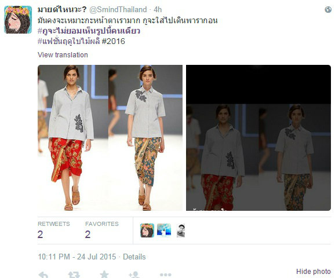The height and width of the screenshot is (278, 335).
Task: Click the globe icon on the tweet
Action: 328,10
